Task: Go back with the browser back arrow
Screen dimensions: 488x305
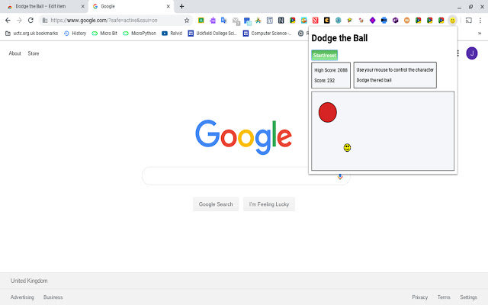Action: pos(8,21)
